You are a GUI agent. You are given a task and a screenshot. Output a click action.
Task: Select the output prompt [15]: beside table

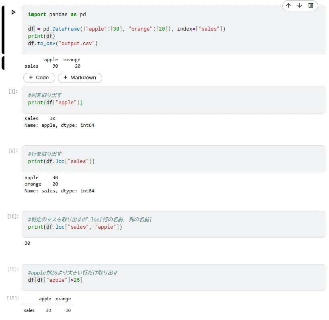pos(13,298)
